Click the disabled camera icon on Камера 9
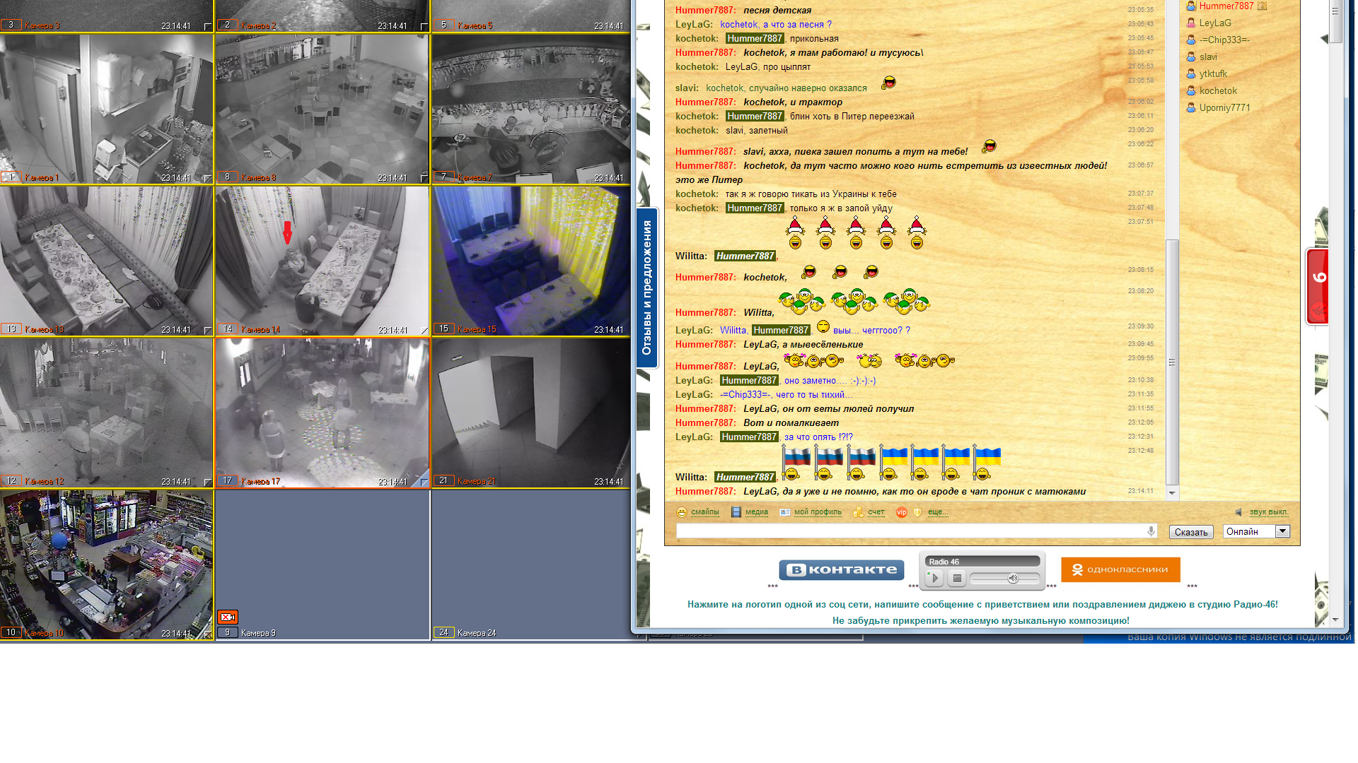 click(228, 617)
